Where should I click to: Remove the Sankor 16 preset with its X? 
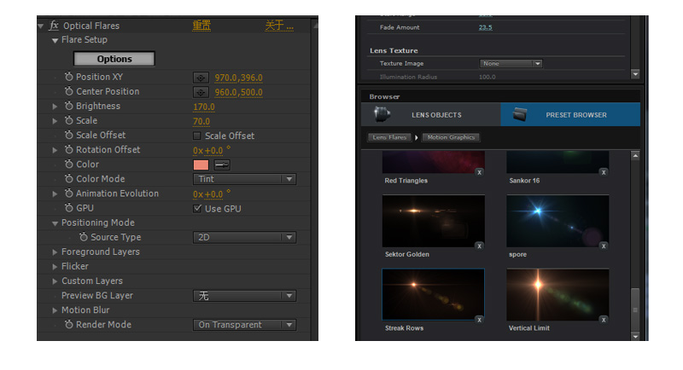(x=604, y=172)
